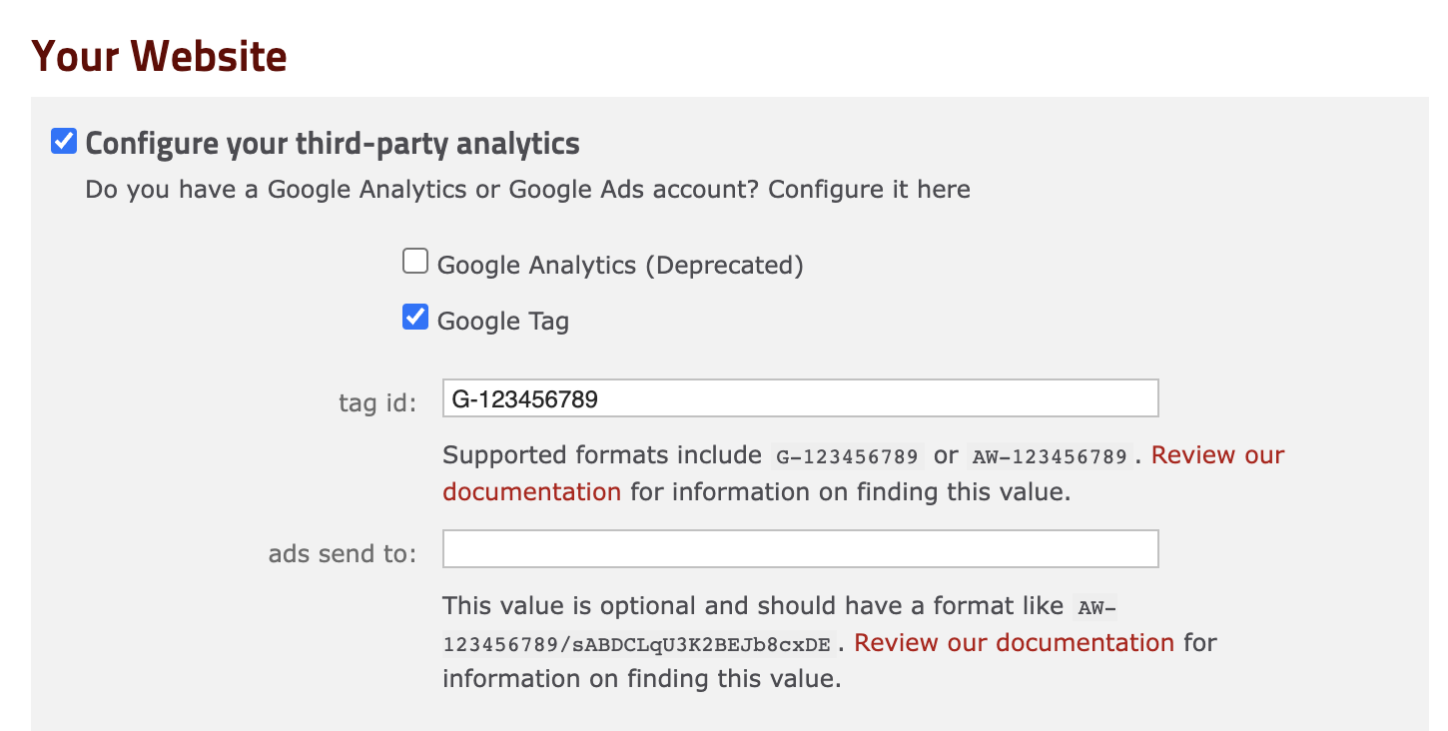Click the G-123456789 code example in help text

click(x=847, y=456)
